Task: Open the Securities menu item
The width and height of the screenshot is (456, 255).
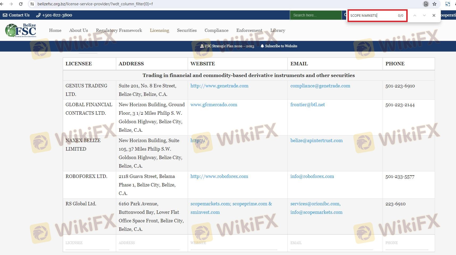Action: tap(187, 30)
